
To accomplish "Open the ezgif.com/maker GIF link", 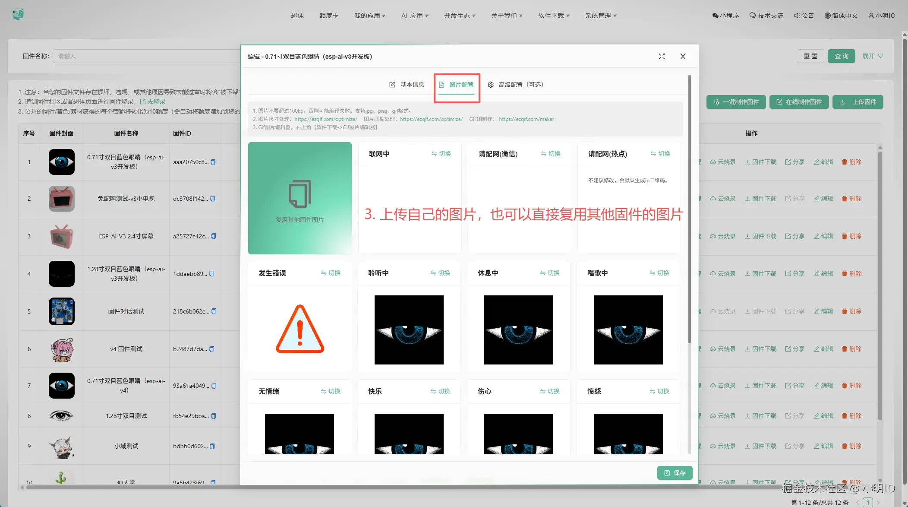I will pos(526,119).
